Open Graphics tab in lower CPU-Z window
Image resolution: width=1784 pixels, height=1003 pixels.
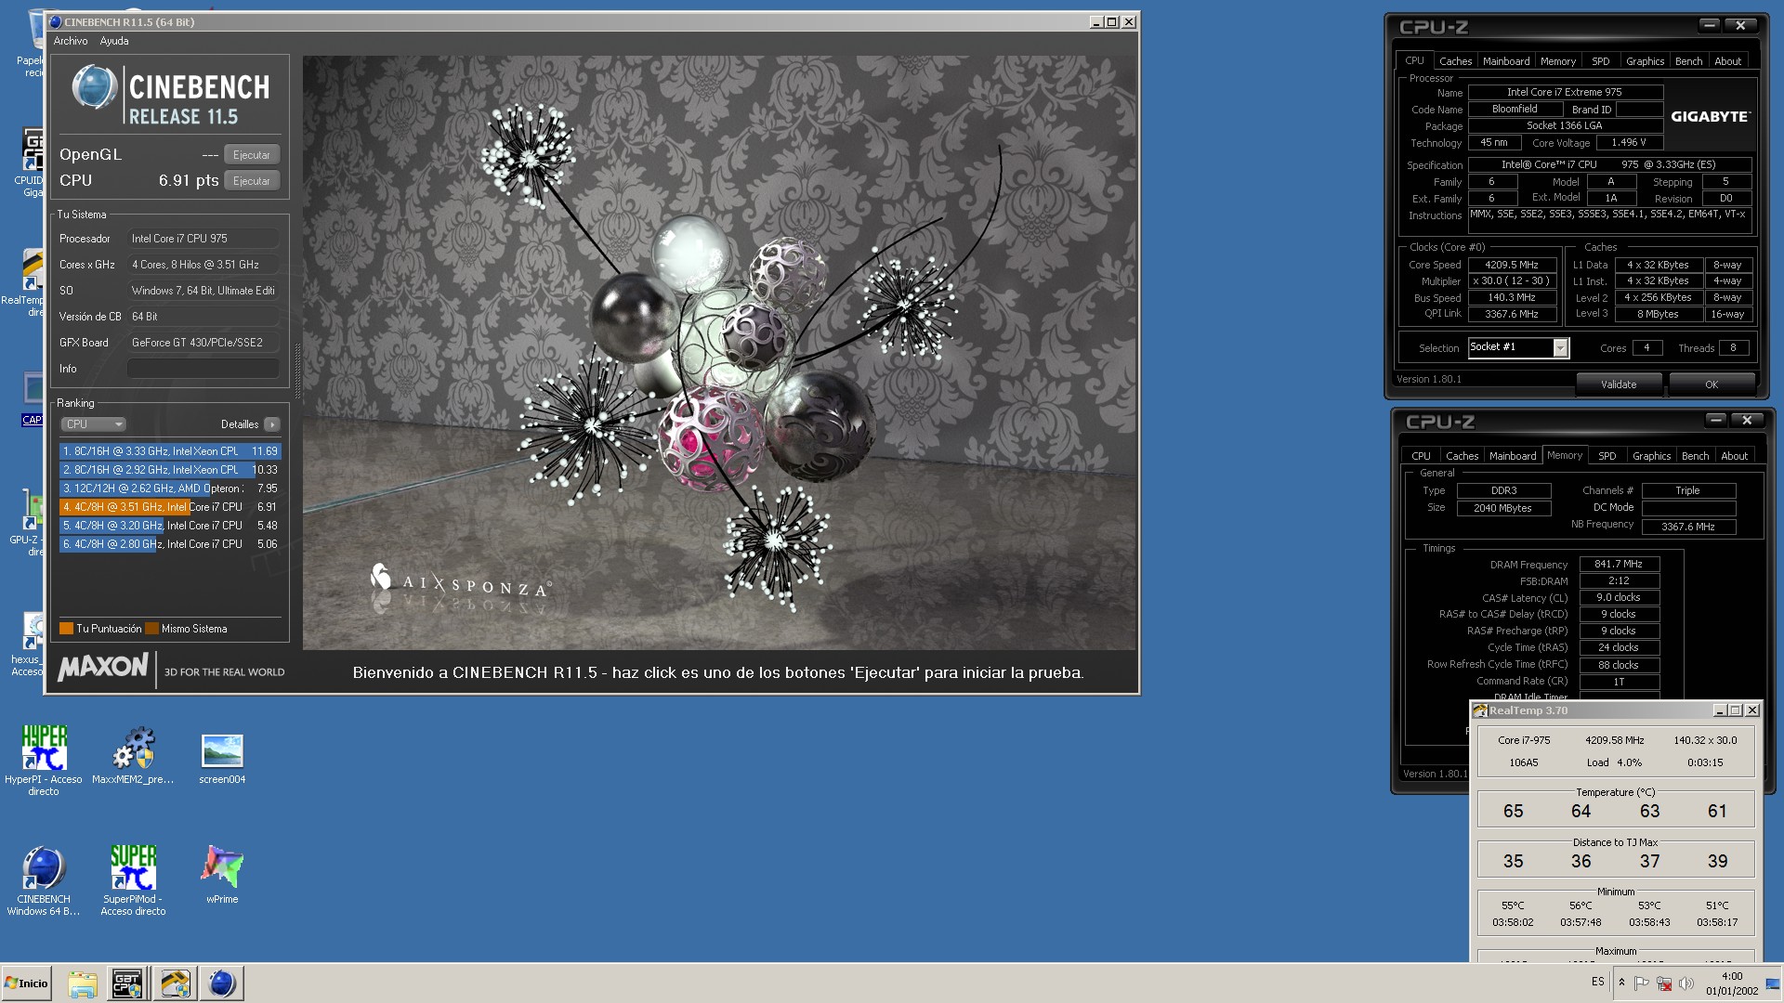coord(1652,456)
